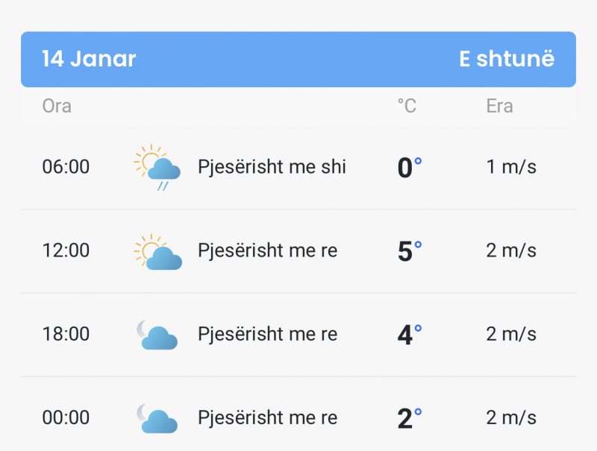
Task: Click the moon-cloud icon at 00:00
Action: point(157,419)
